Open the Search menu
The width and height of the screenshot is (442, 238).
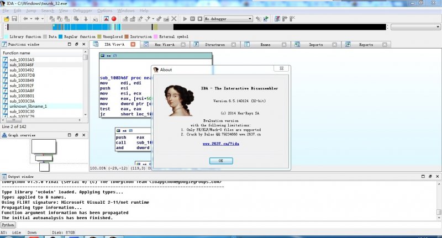[48, 10]
